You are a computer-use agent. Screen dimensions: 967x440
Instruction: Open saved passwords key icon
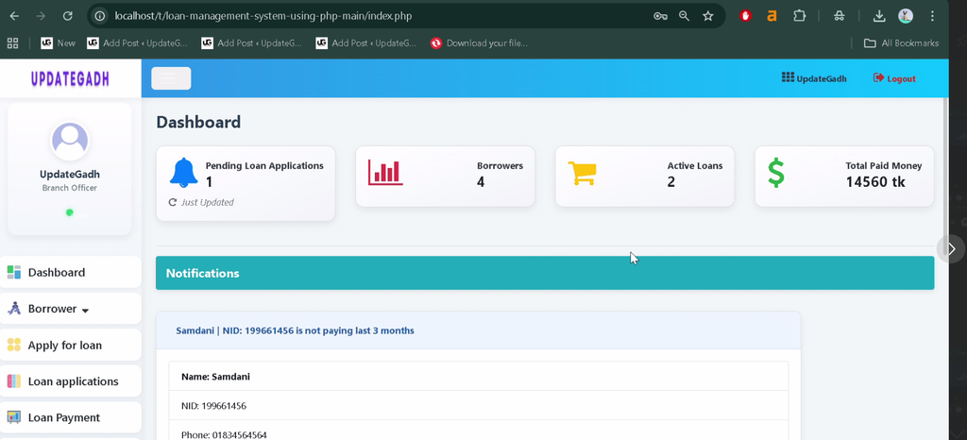click(660, 16)
